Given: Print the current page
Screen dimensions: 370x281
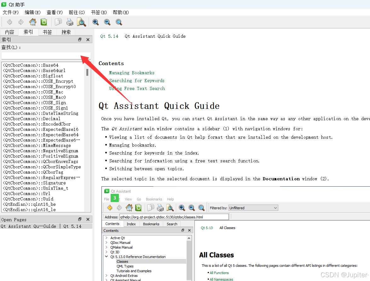Looking at the screenshot, I should pos(70,22).
